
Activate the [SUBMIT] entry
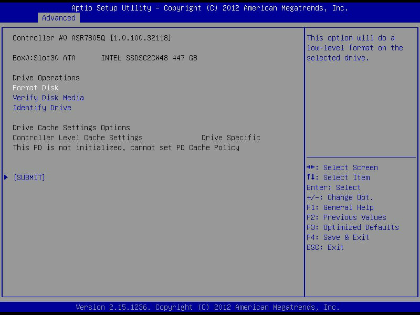29,177
